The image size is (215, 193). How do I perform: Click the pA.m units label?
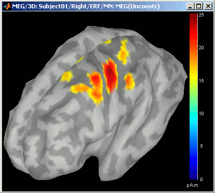coord(192,185)
